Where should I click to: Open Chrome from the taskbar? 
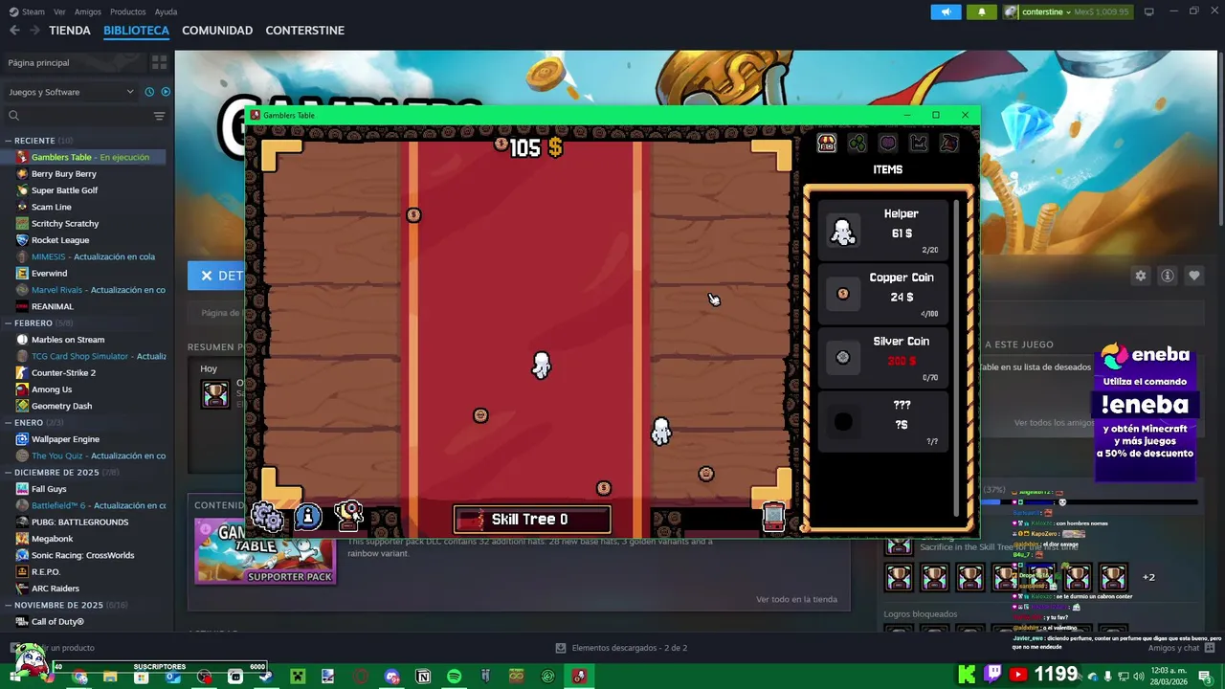coord(79,677)
